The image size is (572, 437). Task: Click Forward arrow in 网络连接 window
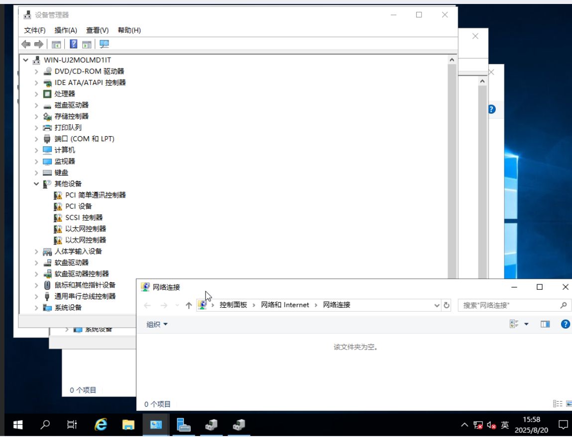[x=164, y=305]
